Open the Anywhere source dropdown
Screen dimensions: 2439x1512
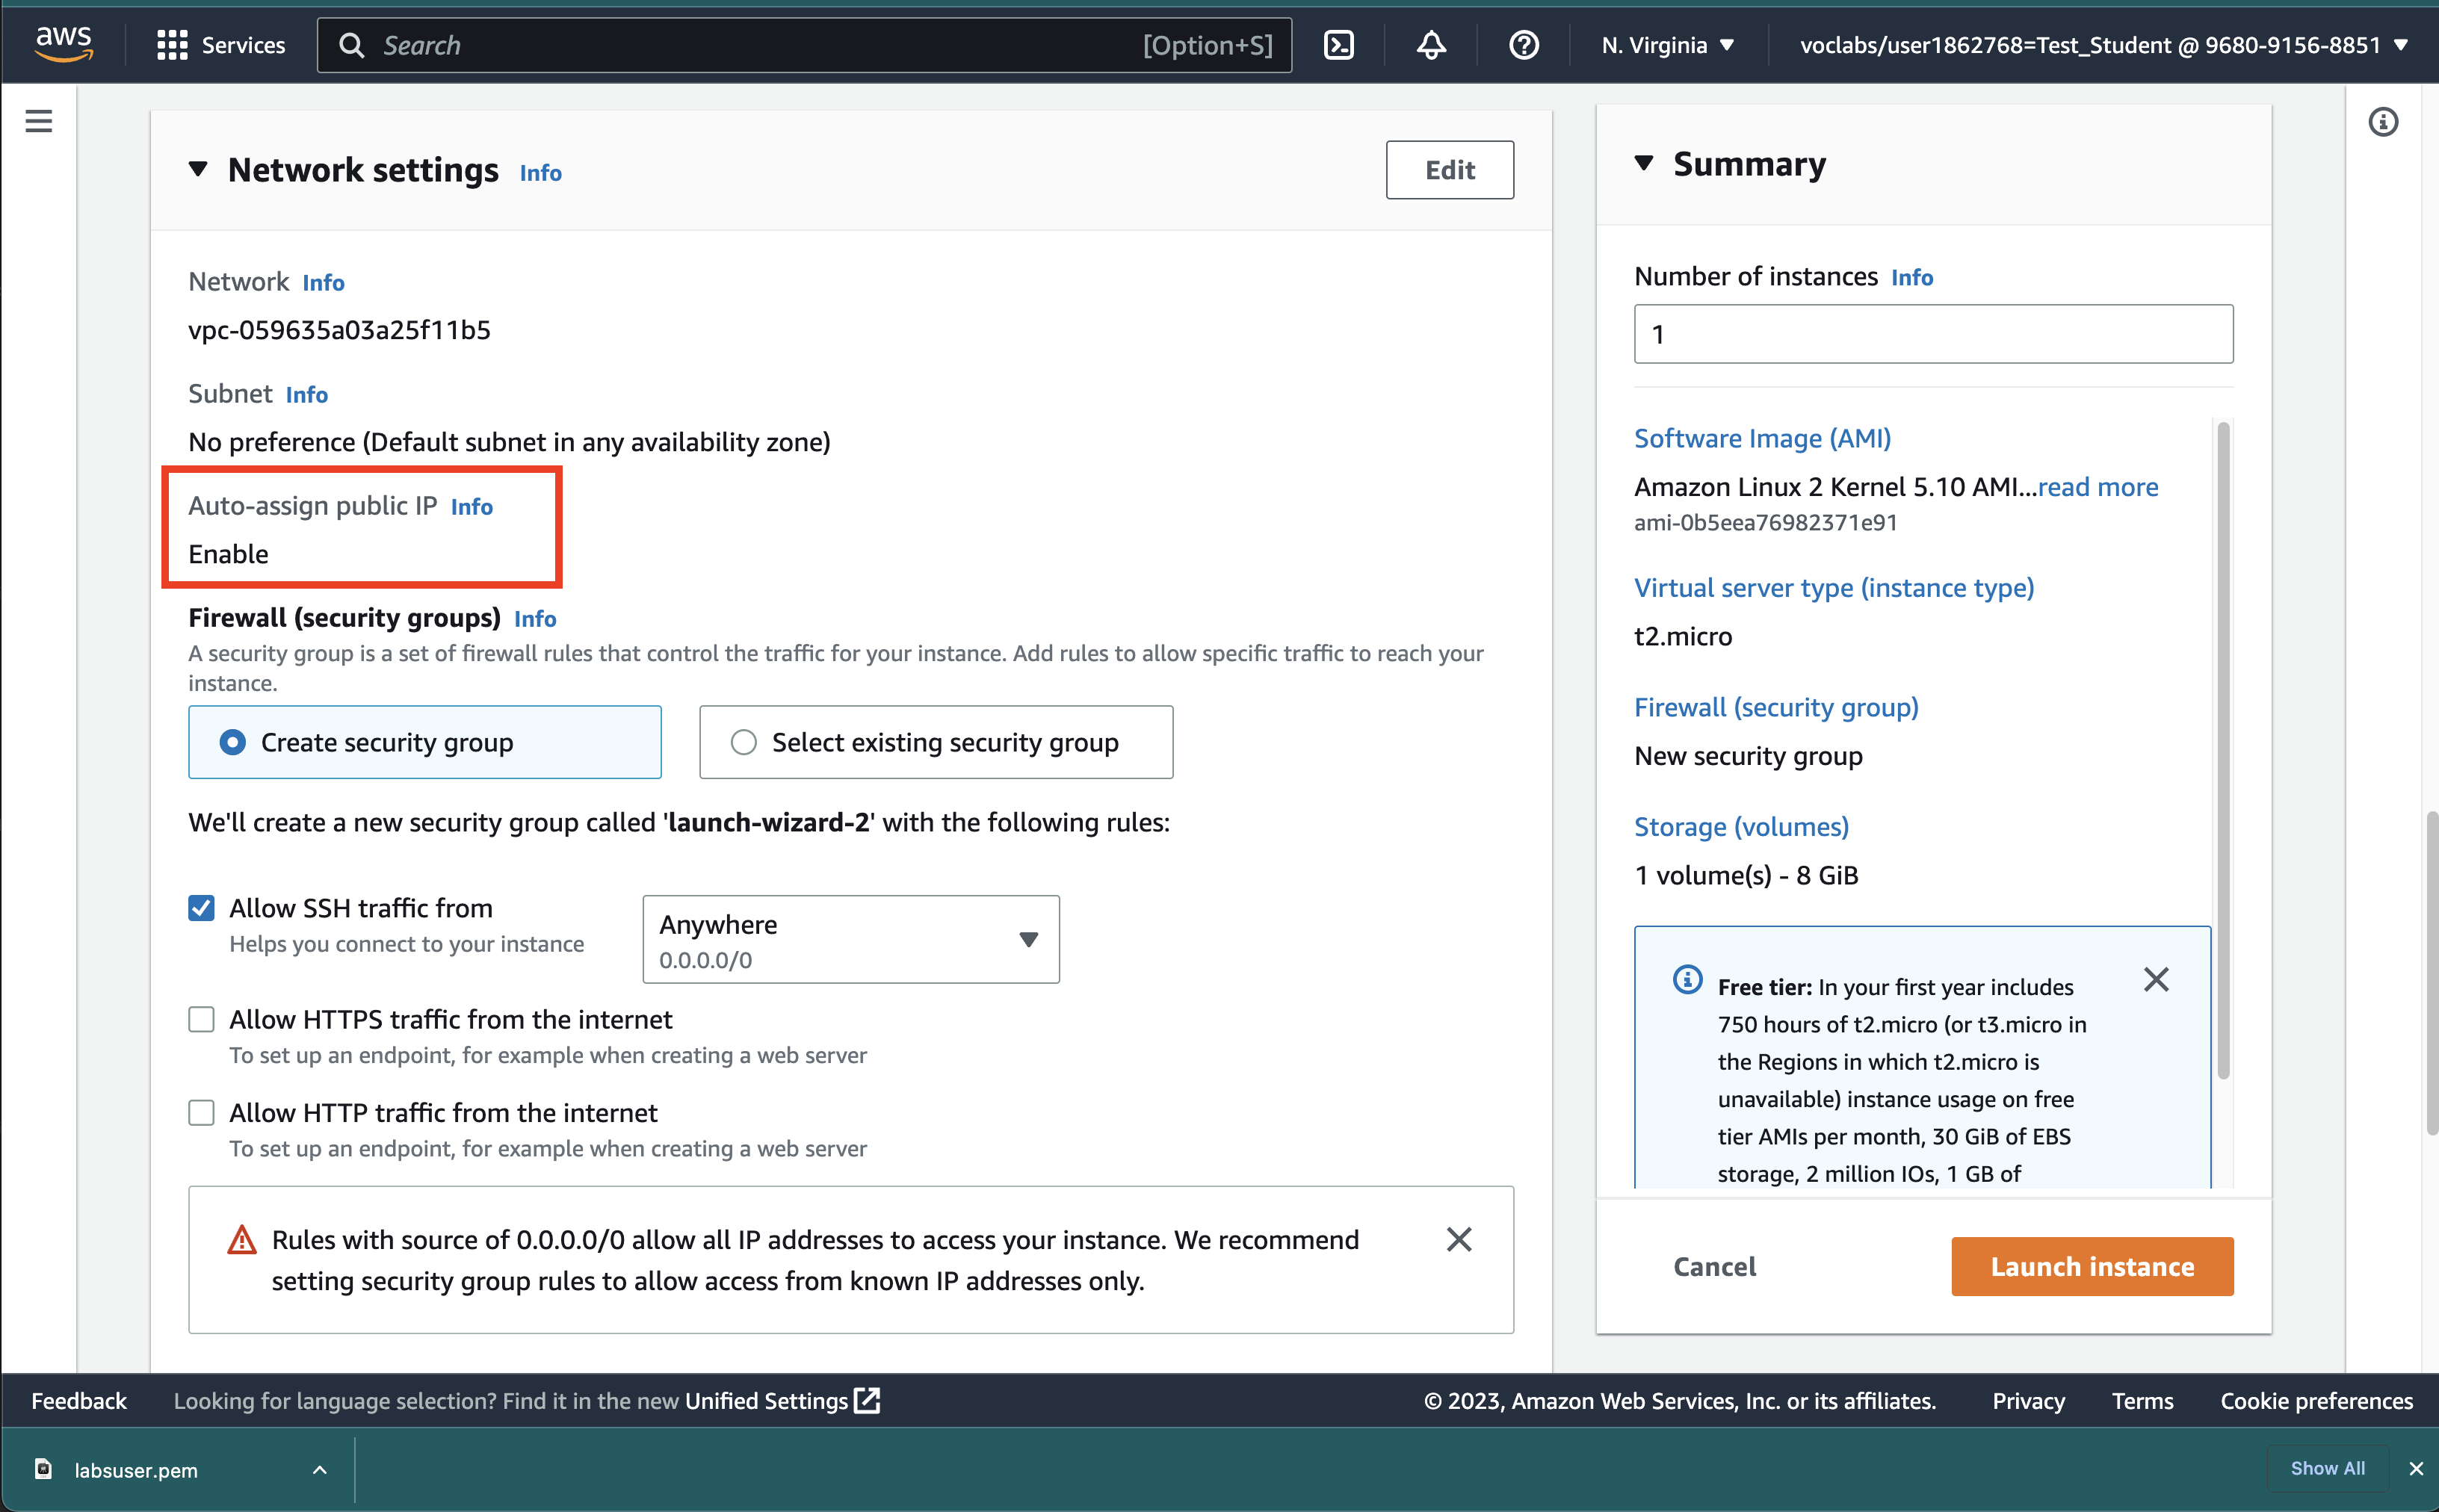pos(1029,939)
